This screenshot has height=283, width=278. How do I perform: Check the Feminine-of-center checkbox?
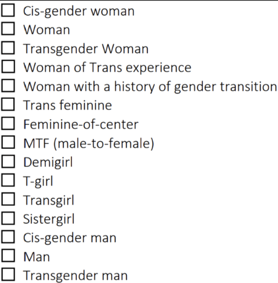(8, 124)
